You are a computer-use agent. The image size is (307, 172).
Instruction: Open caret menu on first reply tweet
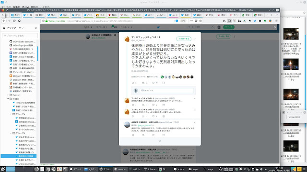click(195, 98)
